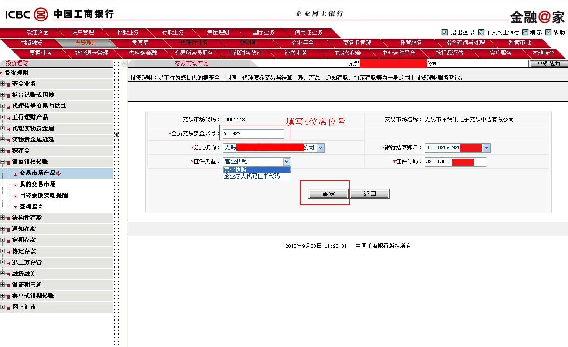The width and height of the screenshot is (568, 347).
Task: Select 交易市场产品 in the sidebar tree
Action: coord(38,173)
